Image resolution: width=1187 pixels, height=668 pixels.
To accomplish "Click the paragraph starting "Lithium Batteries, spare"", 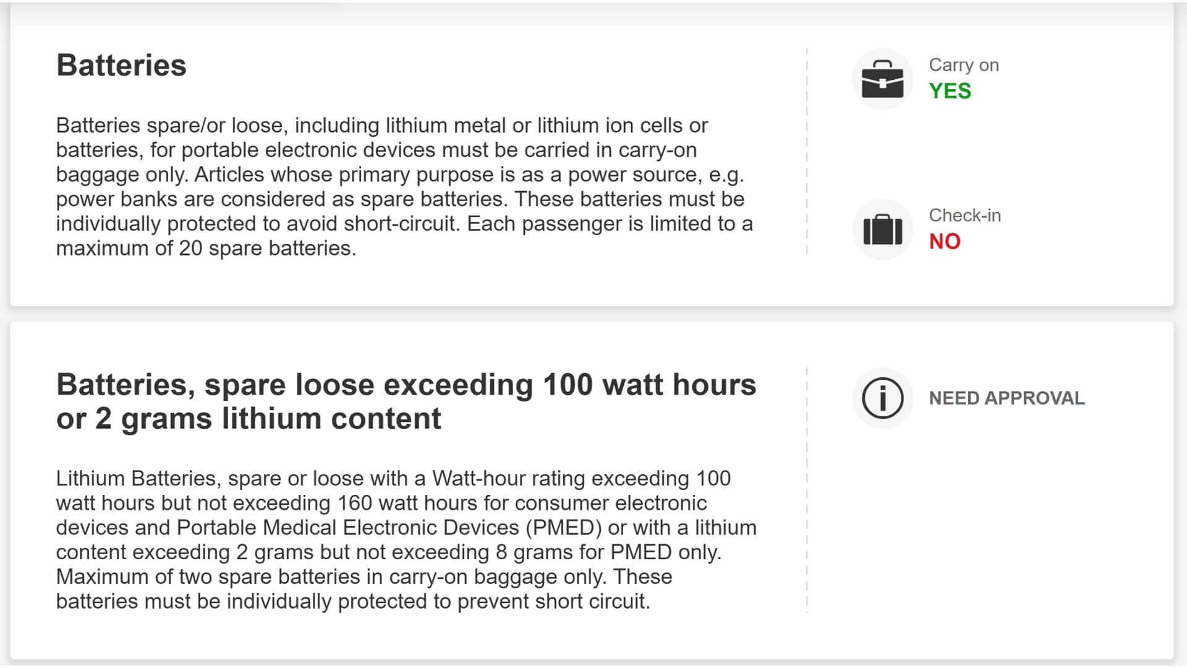I will [406, 539].
